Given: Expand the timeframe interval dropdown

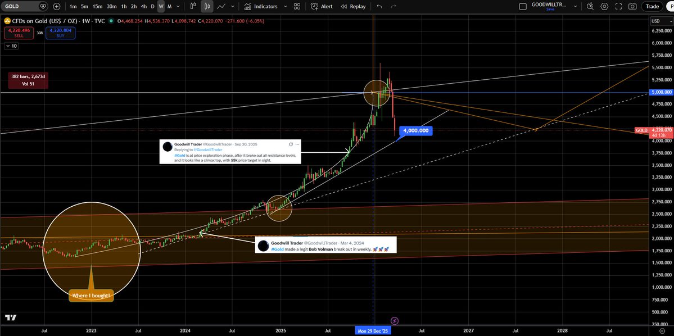Looking at the screenshot, I should (178, 6).
